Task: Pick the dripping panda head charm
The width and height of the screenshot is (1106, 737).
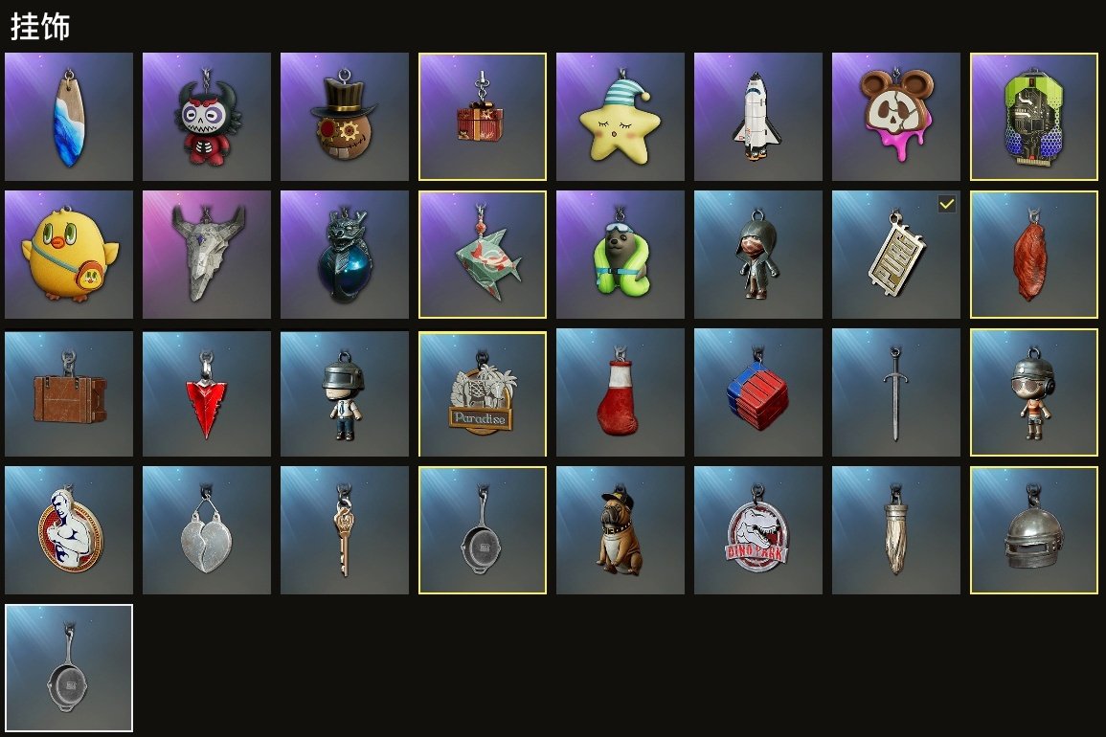Action: (895, 117)
